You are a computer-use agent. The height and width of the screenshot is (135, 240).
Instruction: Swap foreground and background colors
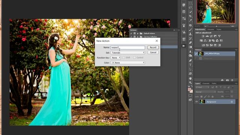tap(192, 86)
